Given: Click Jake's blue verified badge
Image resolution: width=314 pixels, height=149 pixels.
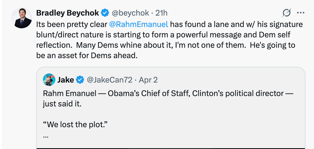Looking at the screenshot, I should click(x=80, y=80).
